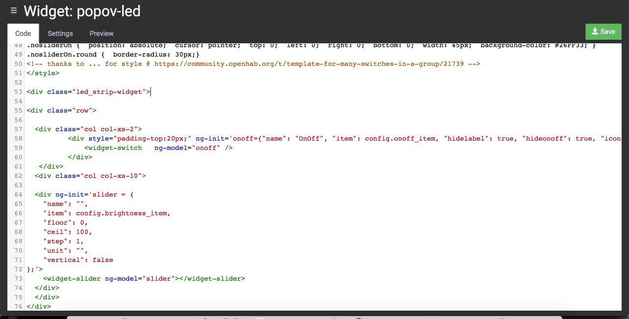Viewport: 629px width, 319px height.
Task: Click the 'Widget: popov-led' page title
Action: (x=82, y=11)
